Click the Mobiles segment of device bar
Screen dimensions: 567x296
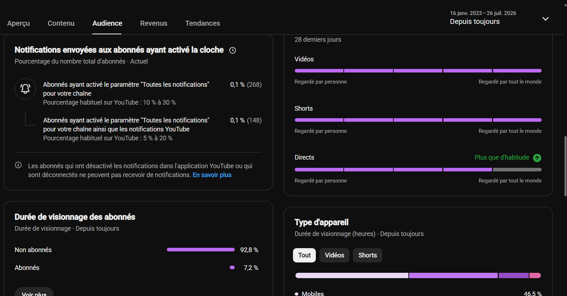pyautogui.click(x=352, y=275)
